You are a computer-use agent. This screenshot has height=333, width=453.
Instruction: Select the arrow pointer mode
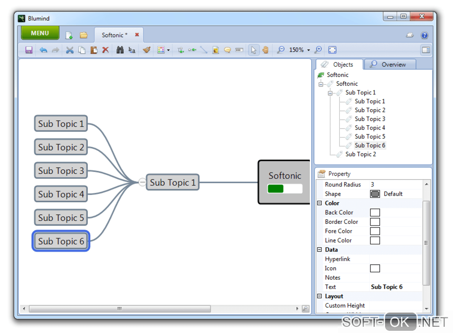(254, 50)
